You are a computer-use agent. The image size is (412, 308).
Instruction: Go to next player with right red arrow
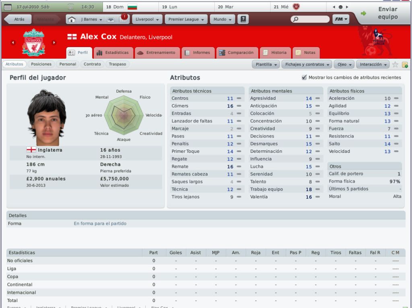[54, 43]
